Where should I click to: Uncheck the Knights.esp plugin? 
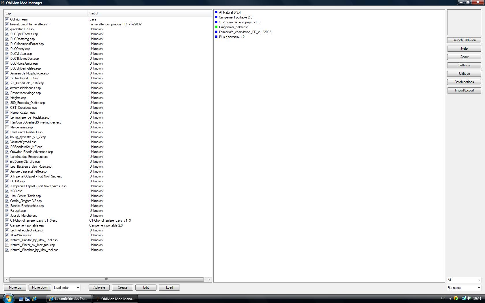tap(7, 98)
